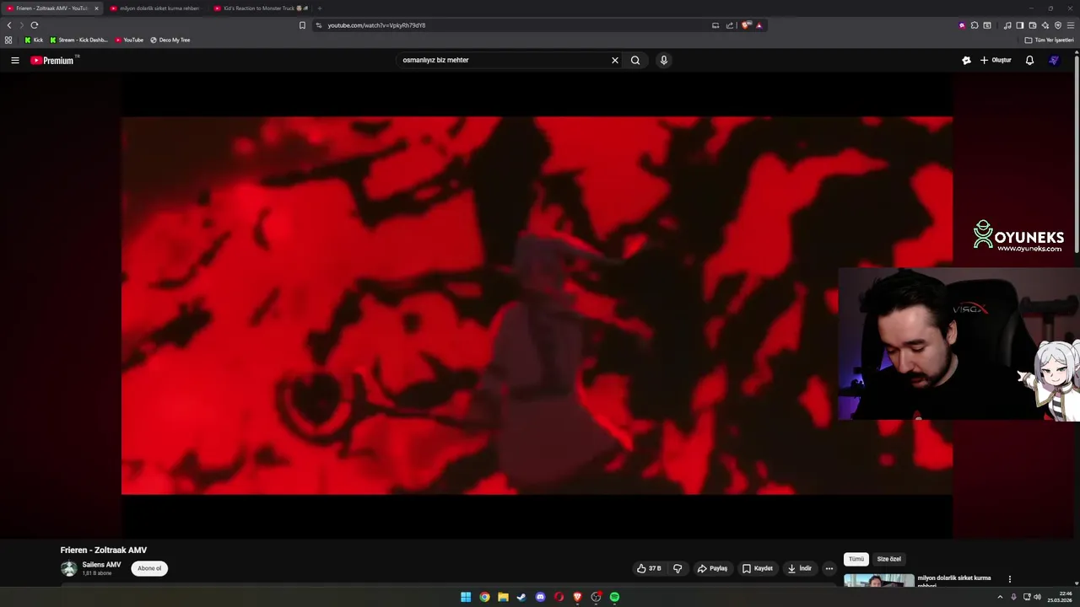Go forward in browser history

pyautogui.click(x=22, y=25)
